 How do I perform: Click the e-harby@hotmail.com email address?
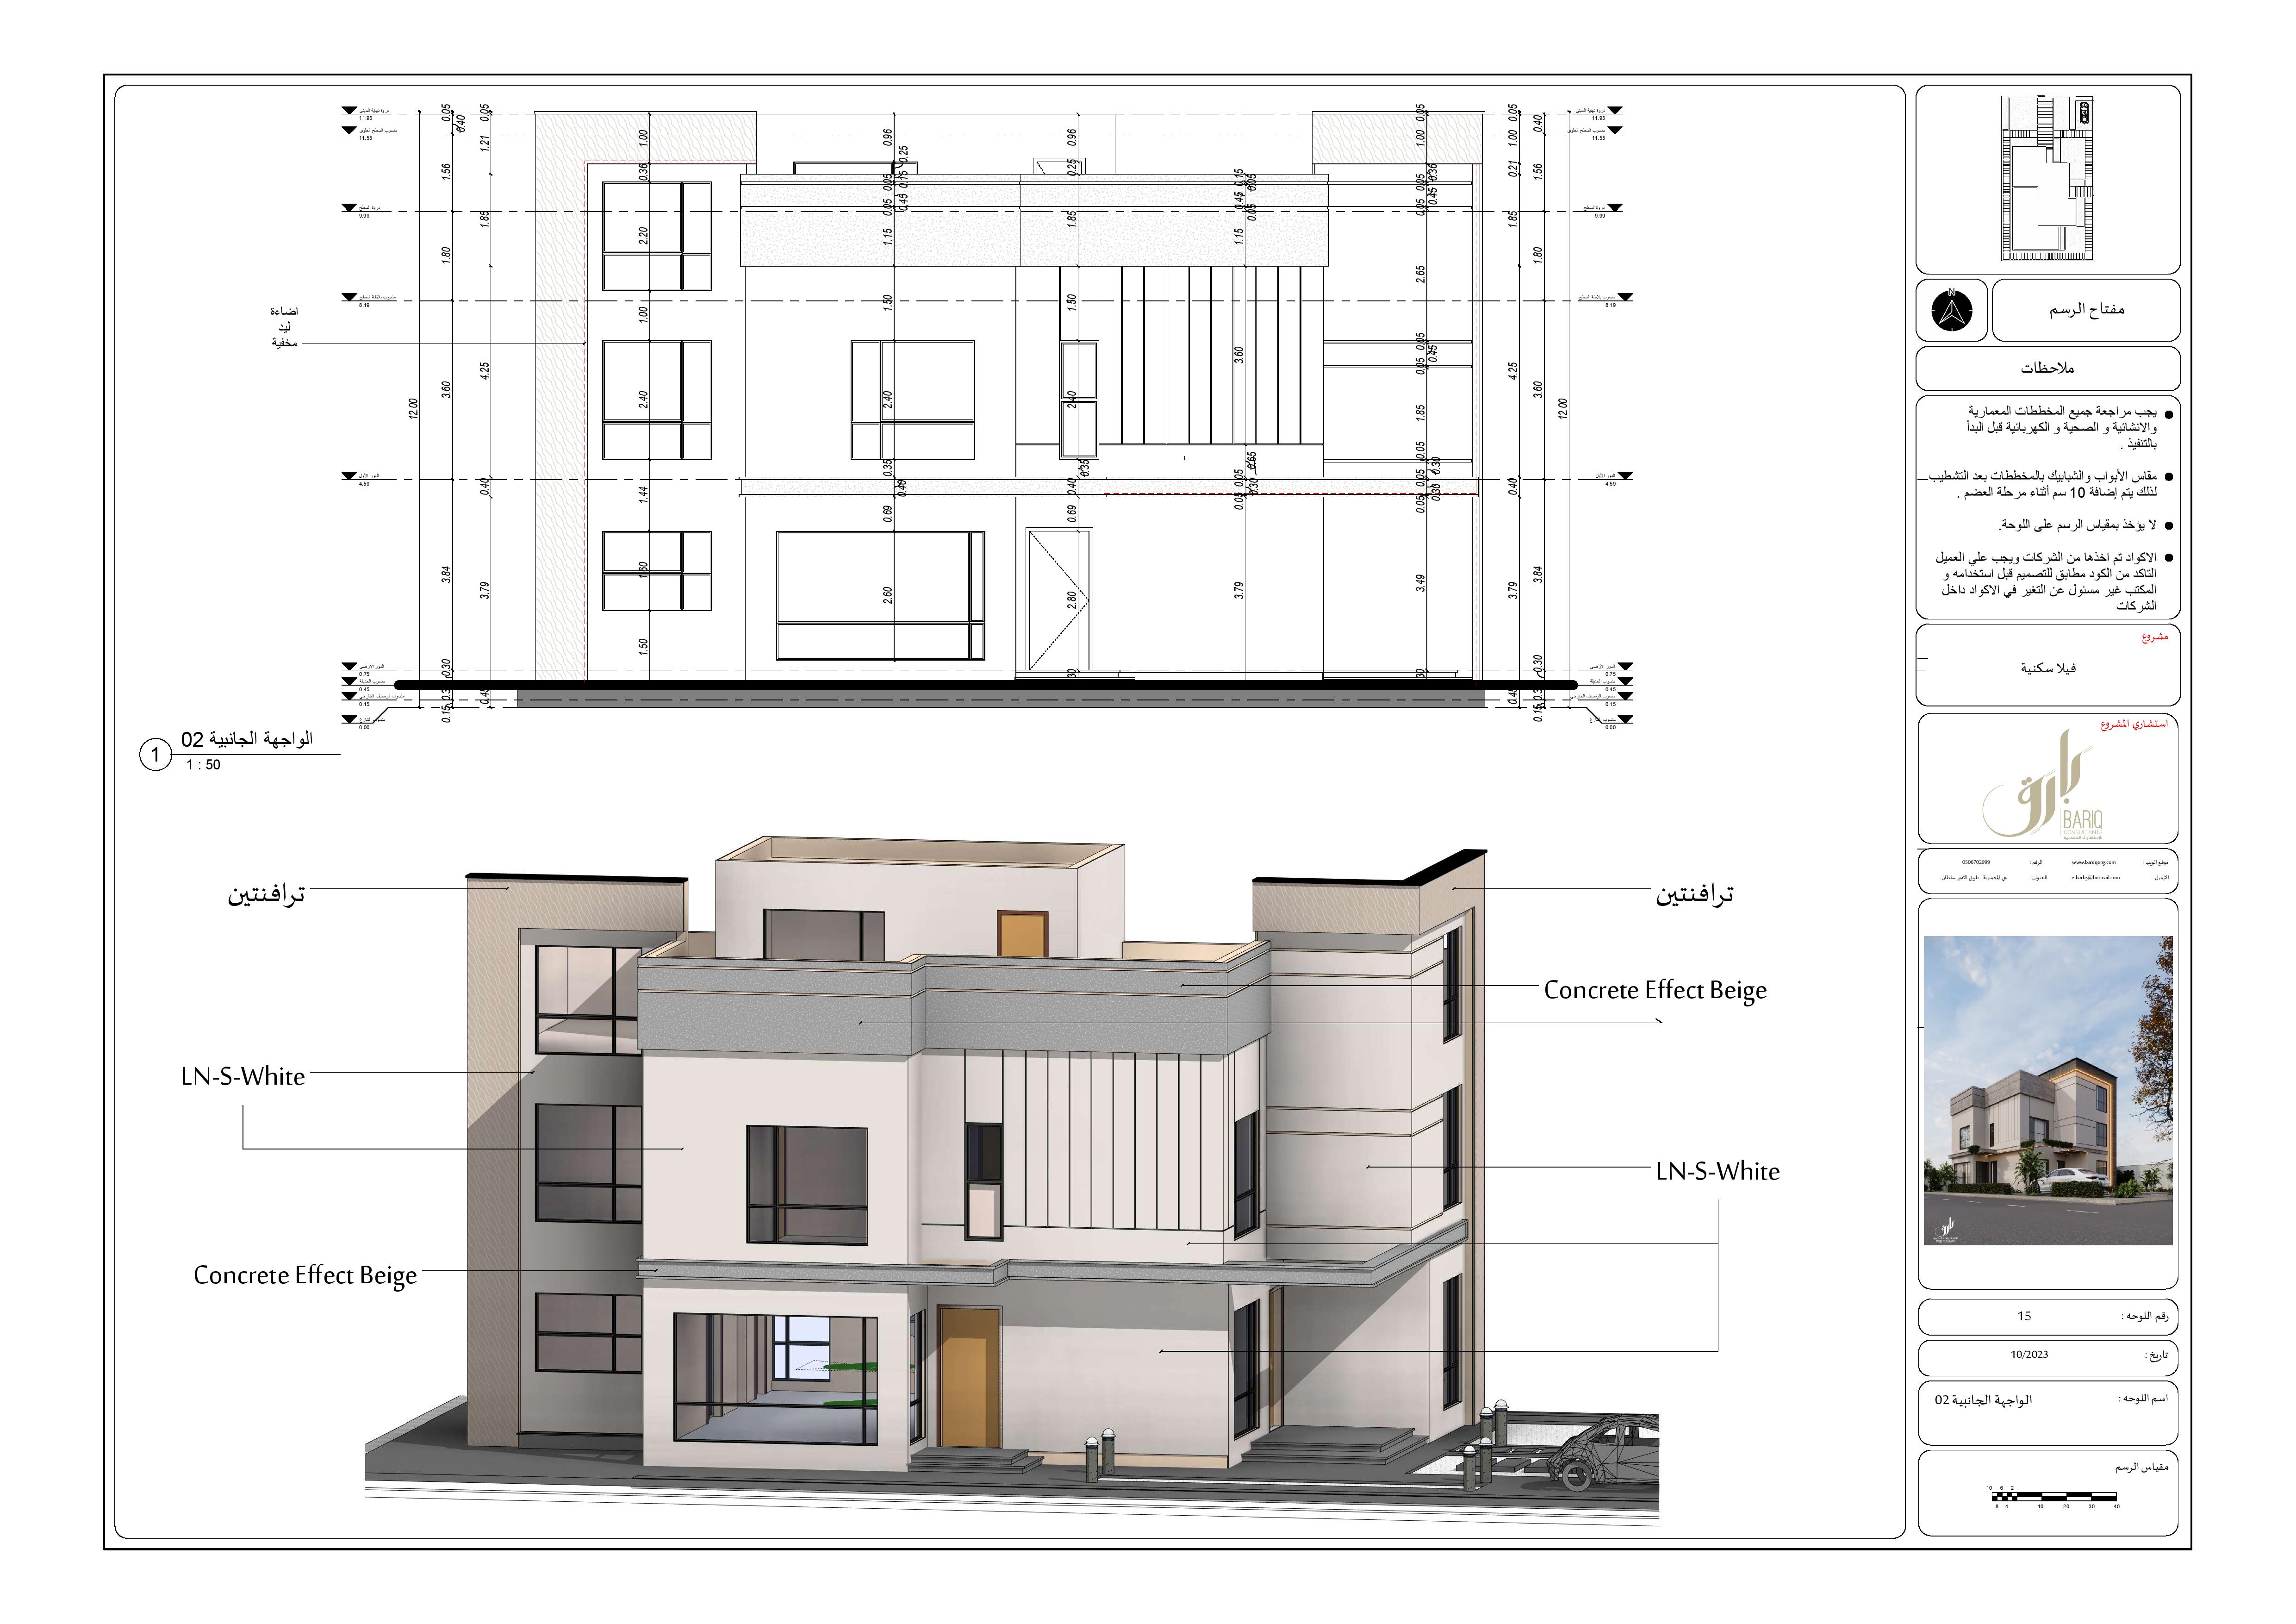[2095, 878]
